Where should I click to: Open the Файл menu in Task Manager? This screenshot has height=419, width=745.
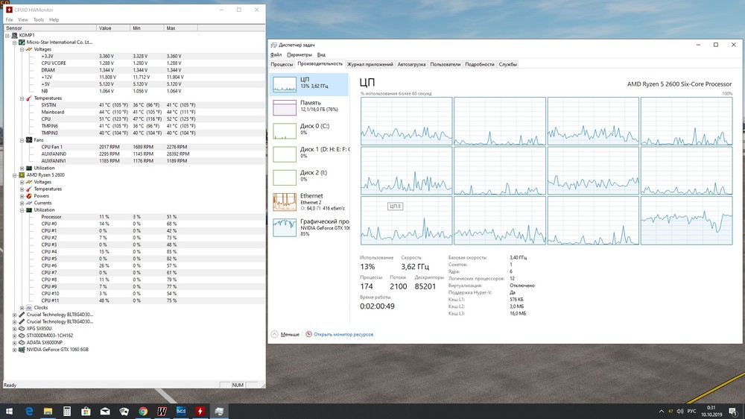click(x=276, y=54)
